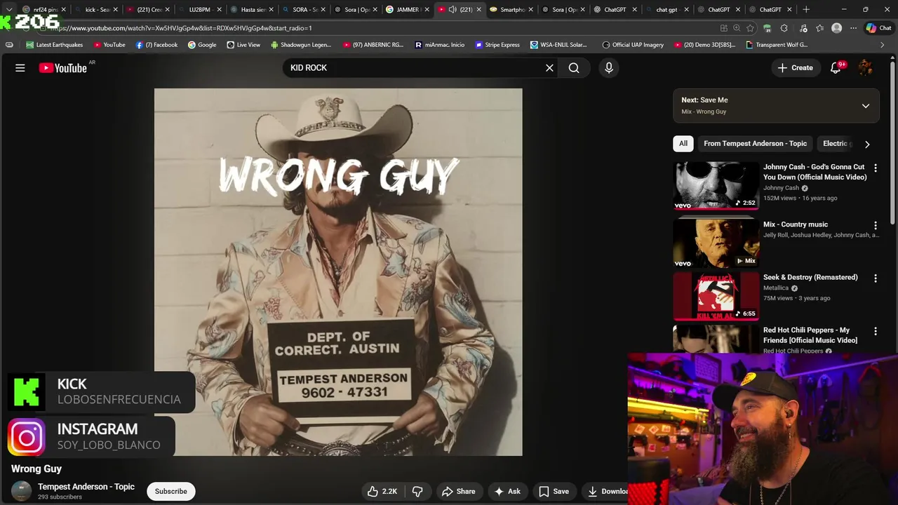The height and width of the screenshot is (505, 898).
Task: Open Johnny Cash God's Gonna Cut You Down thumbnail
Action: tap(716, 185)
